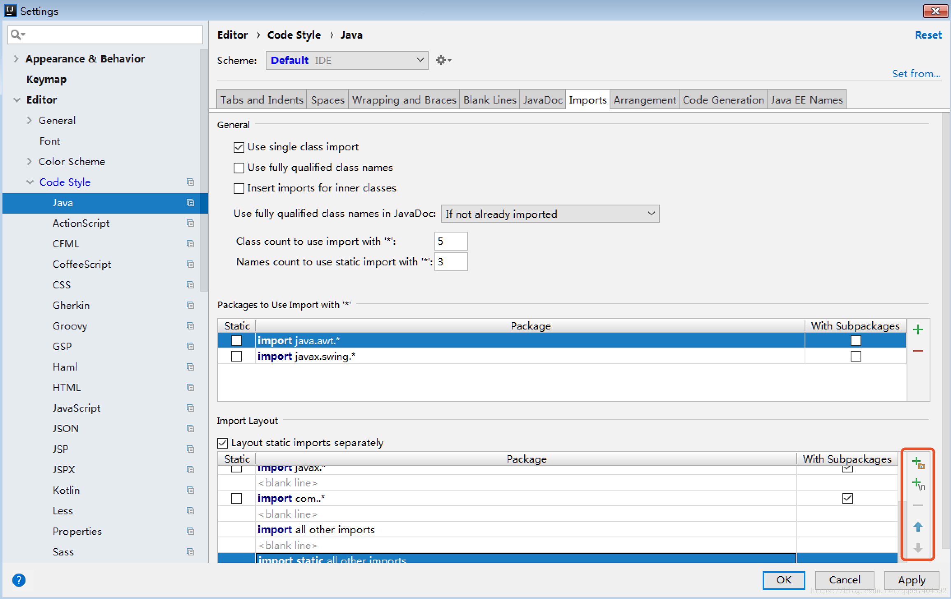
Task: Click blue Move Up arrow icon
Action: coord(918,527)
